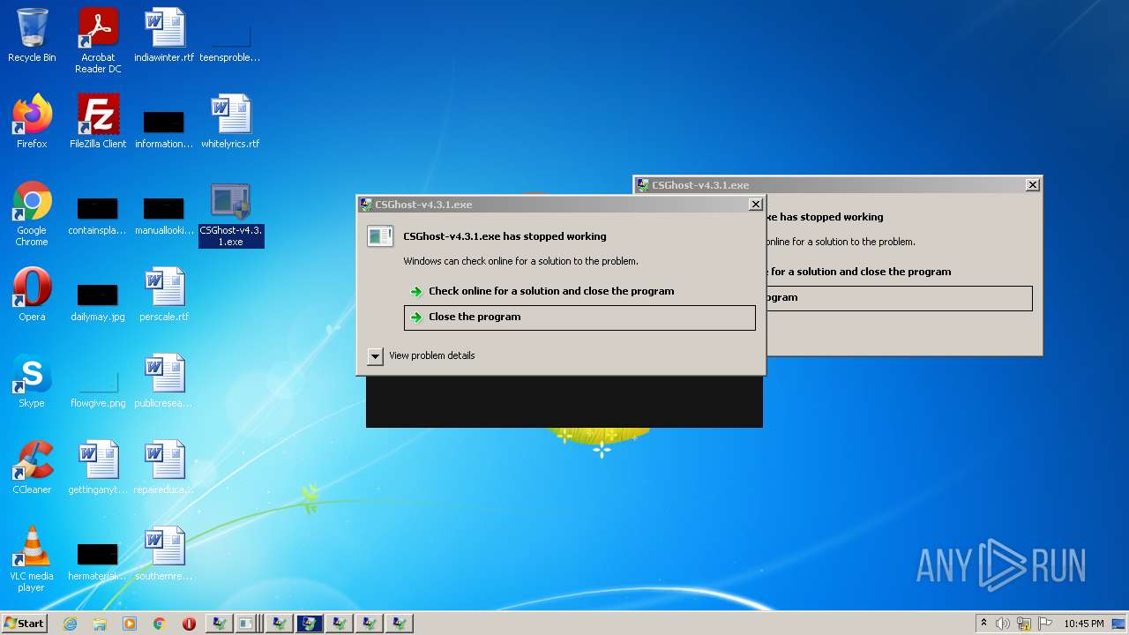
Task: Select the repaireduca... document
Action: coord(164,467)
